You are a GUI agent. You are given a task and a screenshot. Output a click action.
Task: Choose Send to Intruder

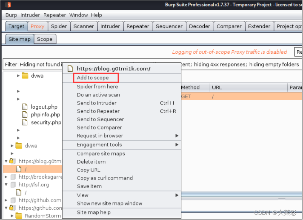122,103
